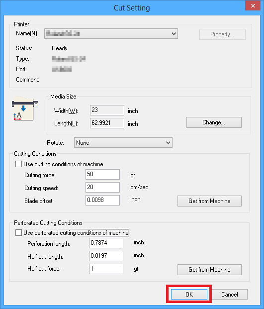This screenshot has width=264, height=309.
Task: Confirm settings with the OK button
Action: tap(189, 294)
